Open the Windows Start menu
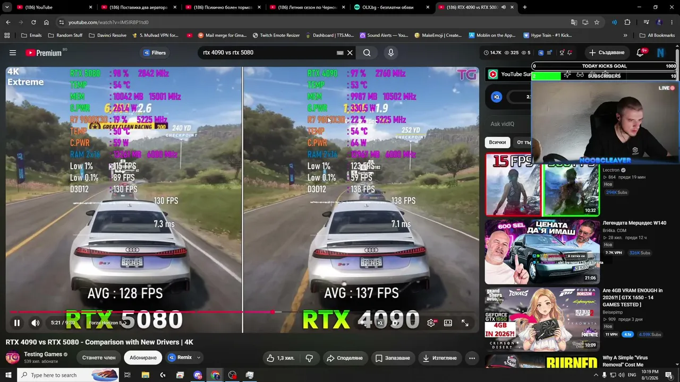The width and height of the screenshot is (680, 382). click(8, 375)
